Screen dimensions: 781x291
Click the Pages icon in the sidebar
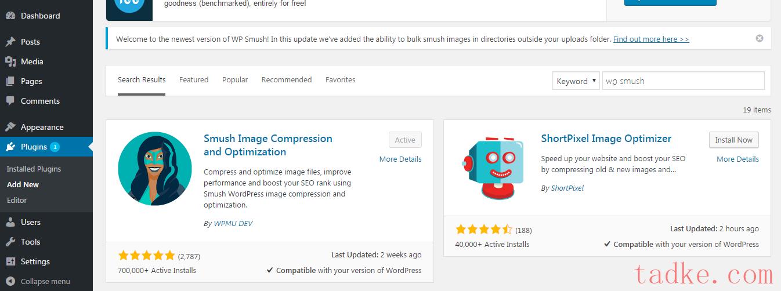tap(10, 81)
